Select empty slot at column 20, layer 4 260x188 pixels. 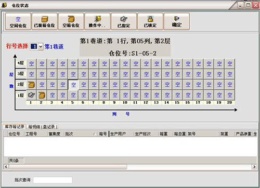(x=230, y=64)
